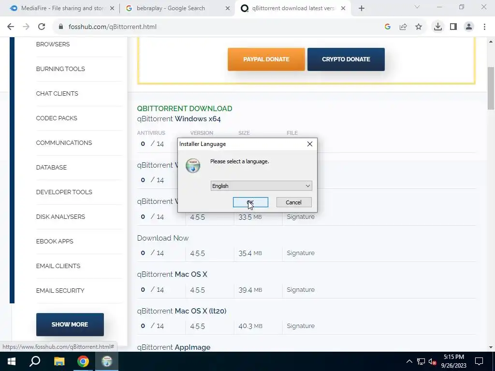Screen dimensions: 495x371
Task: Click the qBittorrent Mac OS X (lt20) link
Action: 182,311
